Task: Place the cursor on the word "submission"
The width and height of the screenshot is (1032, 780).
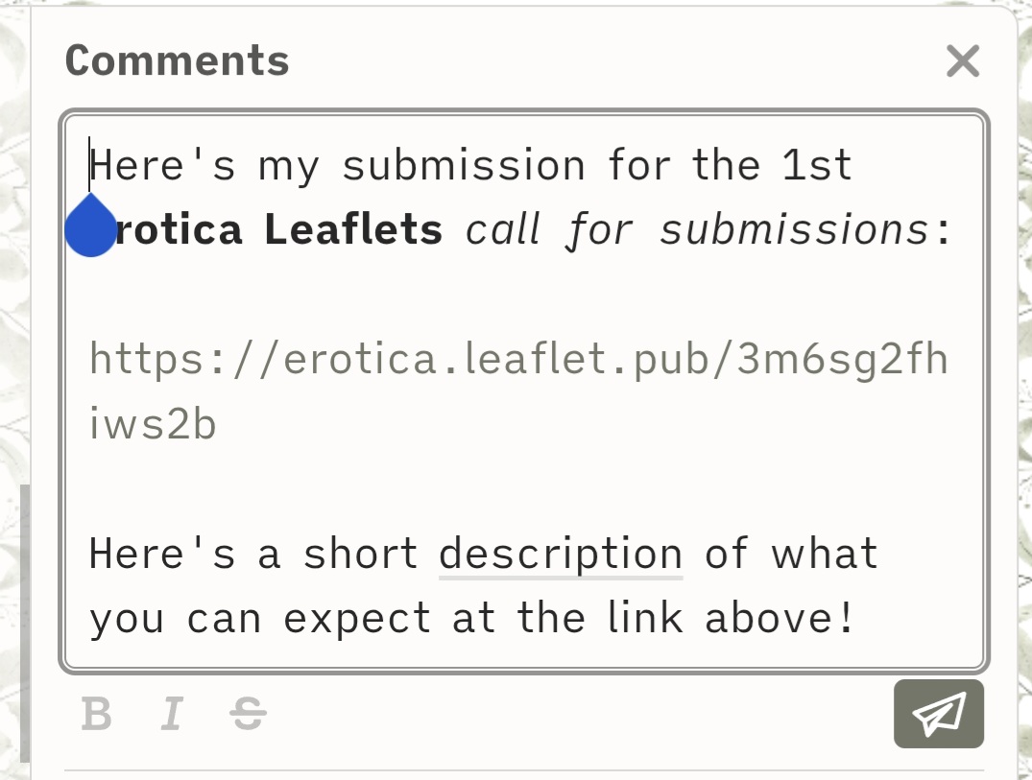Action: pos(463,165)
